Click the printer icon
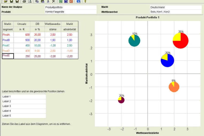The width and height of the screenshot is (204, 136). (24, 1)
